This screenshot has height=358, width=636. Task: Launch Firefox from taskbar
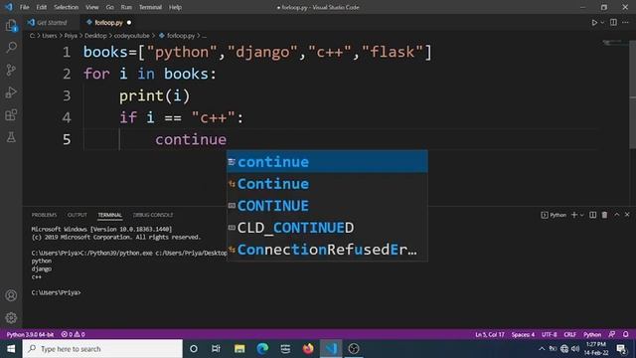click(x=308, y=349)
